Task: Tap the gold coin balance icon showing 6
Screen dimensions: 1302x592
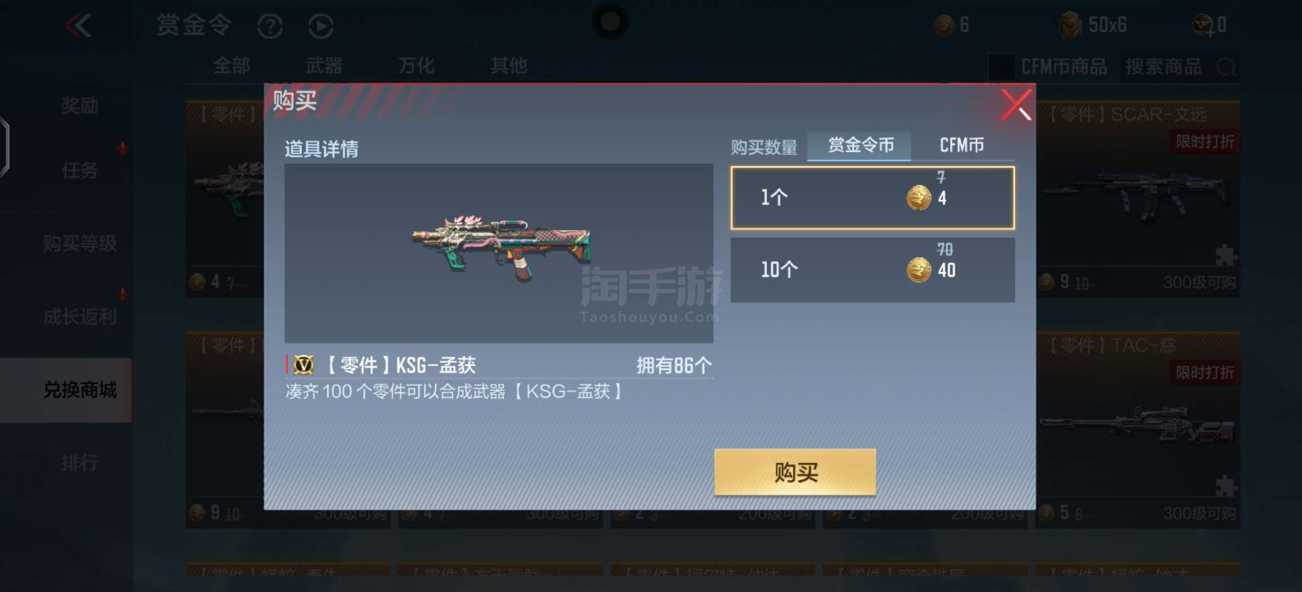Action: (944, 25)
